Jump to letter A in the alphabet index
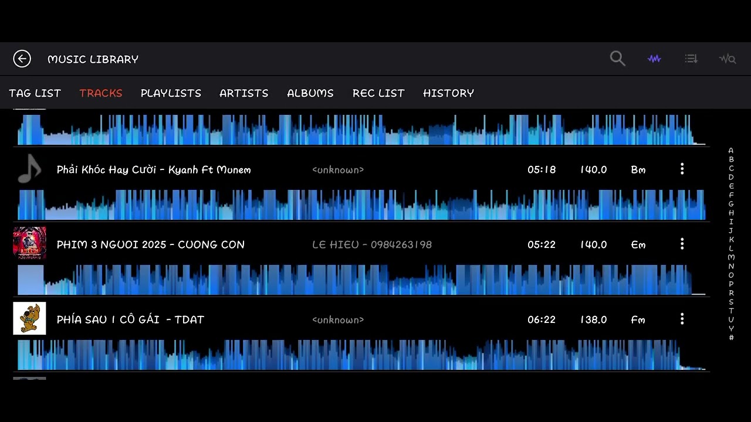 coord(731,151)
